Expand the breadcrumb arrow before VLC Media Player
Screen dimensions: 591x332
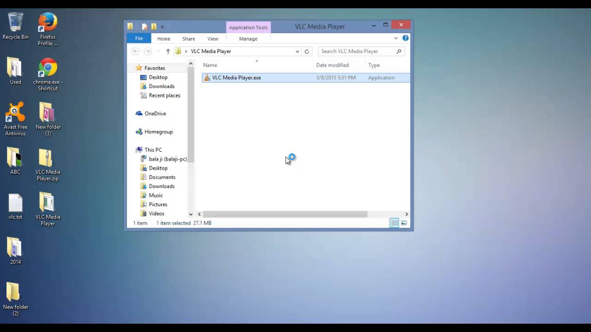point(186,51)
